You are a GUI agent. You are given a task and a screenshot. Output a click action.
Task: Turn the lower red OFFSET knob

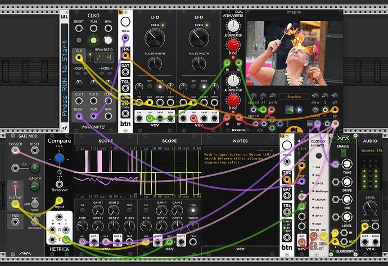233,100
